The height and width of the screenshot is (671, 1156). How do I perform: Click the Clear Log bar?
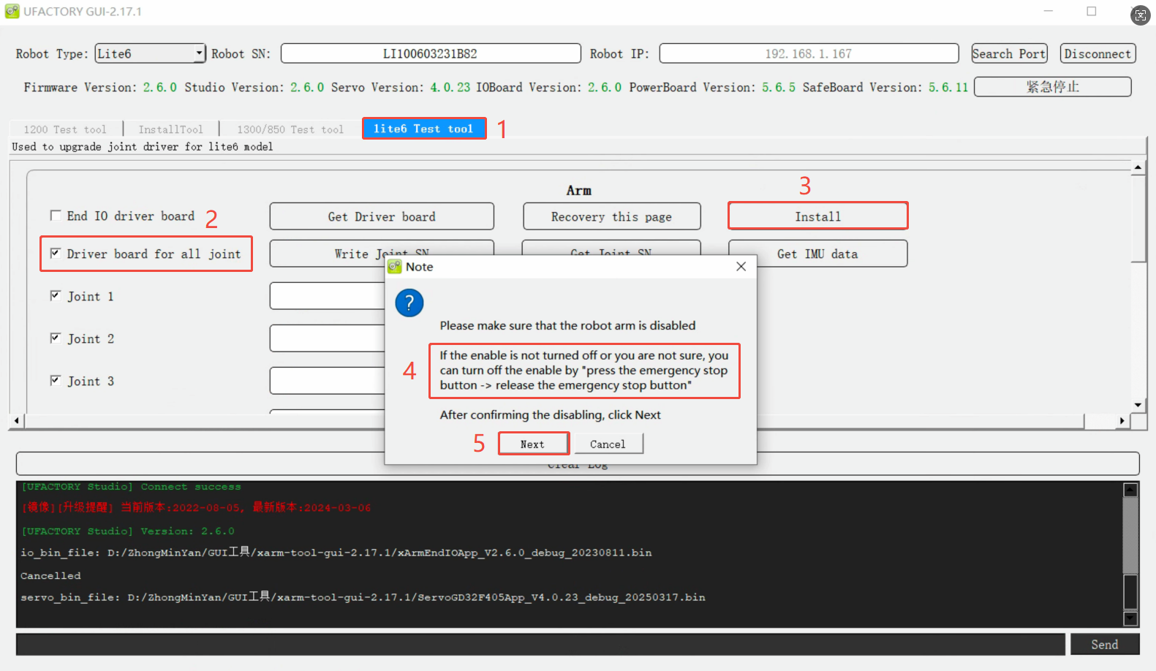pyautogui.click(x=578, y=463)
